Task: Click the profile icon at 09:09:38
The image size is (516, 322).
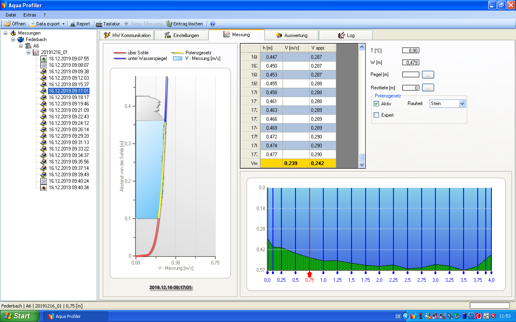Action: [44, 72]
